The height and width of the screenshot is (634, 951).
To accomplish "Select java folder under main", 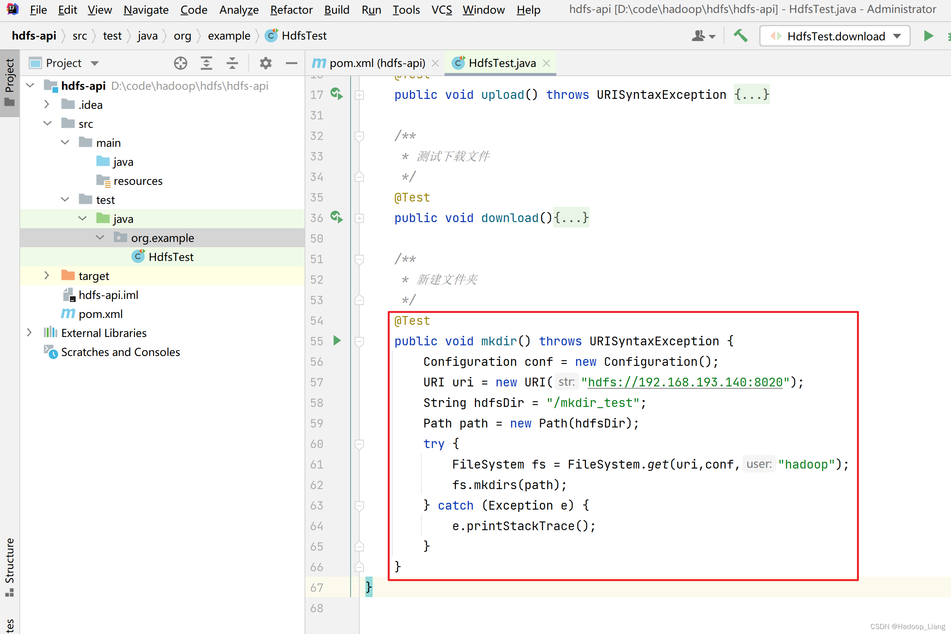I will [x=162, y=161].
